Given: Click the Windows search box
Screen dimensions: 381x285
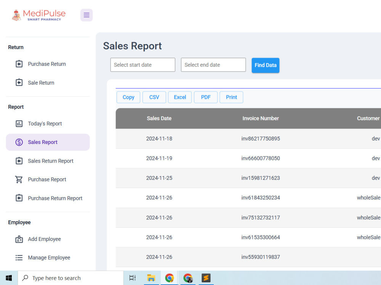Looking at the screenshot, I should click(x=70, y=278).
